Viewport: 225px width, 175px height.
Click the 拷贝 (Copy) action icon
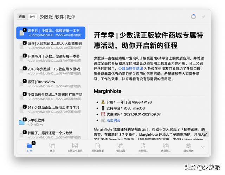coord(52,146)
